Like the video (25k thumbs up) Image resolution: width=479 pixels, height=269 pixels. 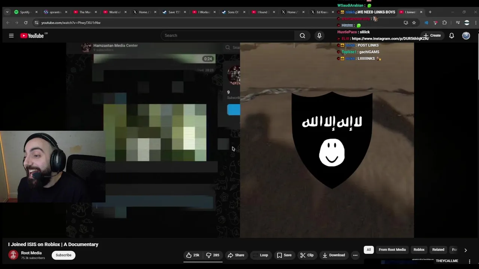(x=193, y=255)
